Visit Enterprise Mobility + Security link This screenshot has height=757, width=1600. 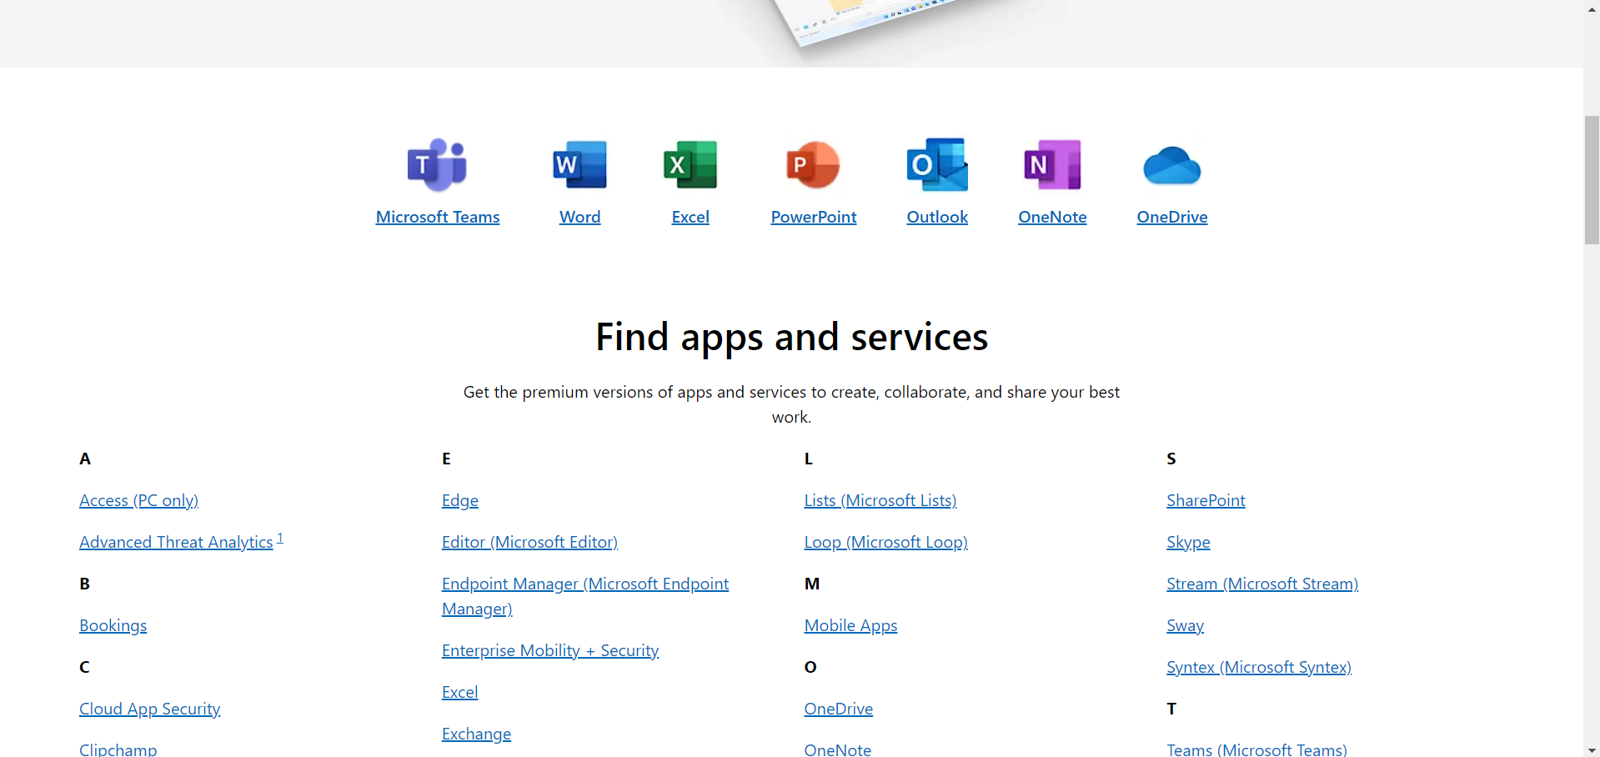550,650
